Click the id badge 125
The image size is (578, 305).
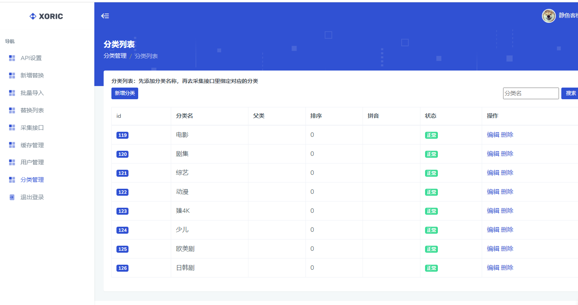(122, 249)
